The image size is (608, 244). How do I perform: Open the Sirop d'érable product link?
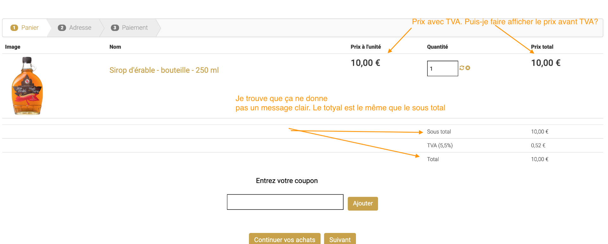(x=164, y=70)
